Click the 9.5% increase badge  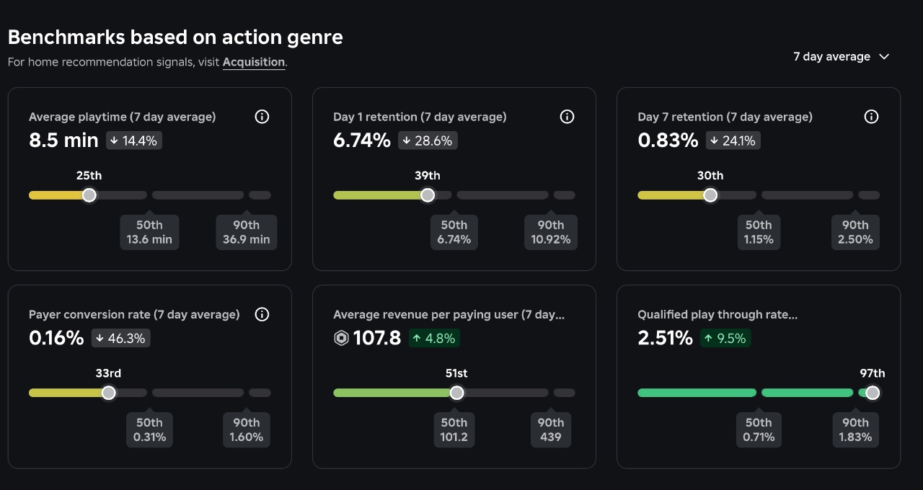click(725, 338)
